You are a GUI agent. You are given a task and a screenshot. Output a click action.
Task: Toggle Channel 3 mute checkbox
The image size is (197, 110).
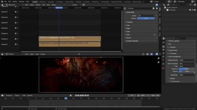pyautogui.click(x=16, y=34)
